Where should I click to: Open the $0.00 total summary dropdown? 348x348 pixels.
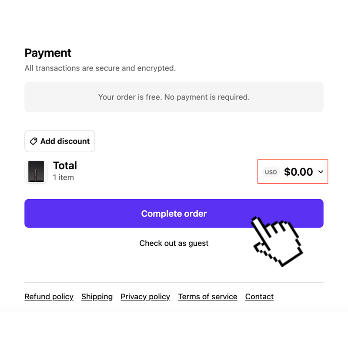tap(298, 172)
